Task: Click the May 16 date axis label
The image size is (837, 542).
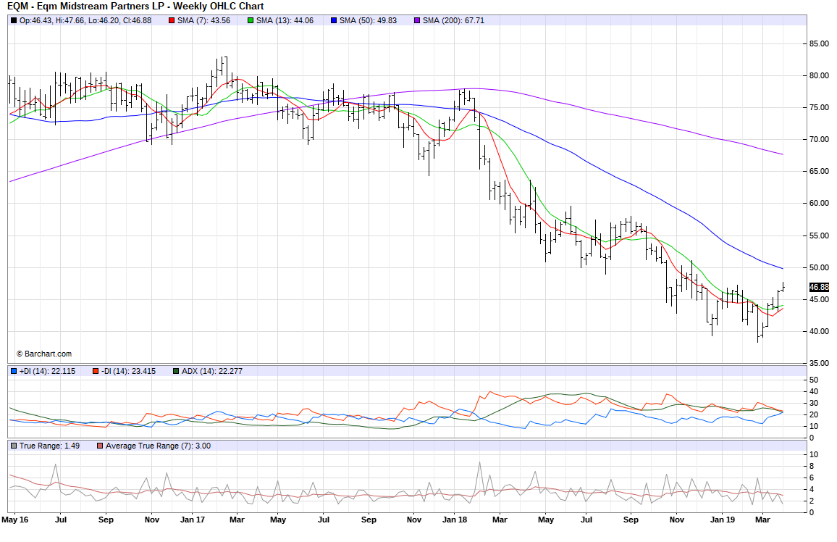Action: coord(15,520)
